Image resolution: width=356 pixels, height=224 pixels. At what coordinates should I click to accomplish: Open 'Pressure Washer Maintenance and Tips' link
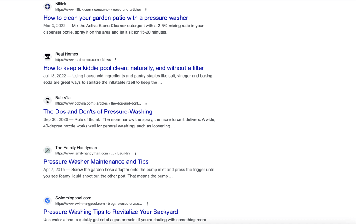(x=96, y=162)
